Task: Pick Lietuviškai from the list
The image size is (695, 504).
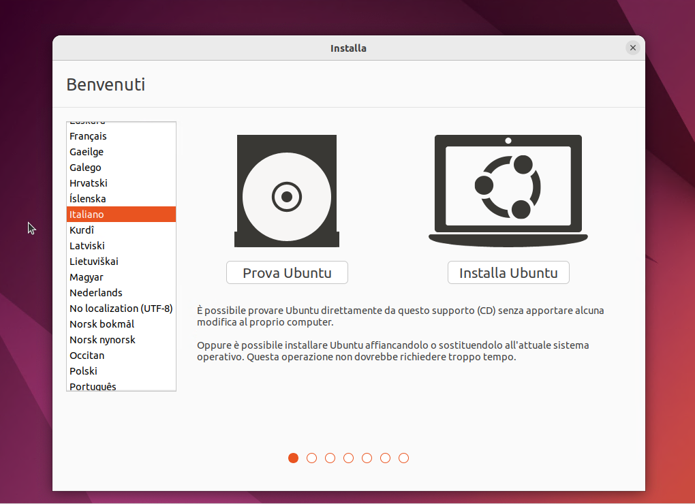Action: 121,262
